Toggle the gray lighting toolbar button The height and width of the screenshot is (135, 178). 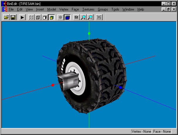pyautogui.click(x=61, y=18)
